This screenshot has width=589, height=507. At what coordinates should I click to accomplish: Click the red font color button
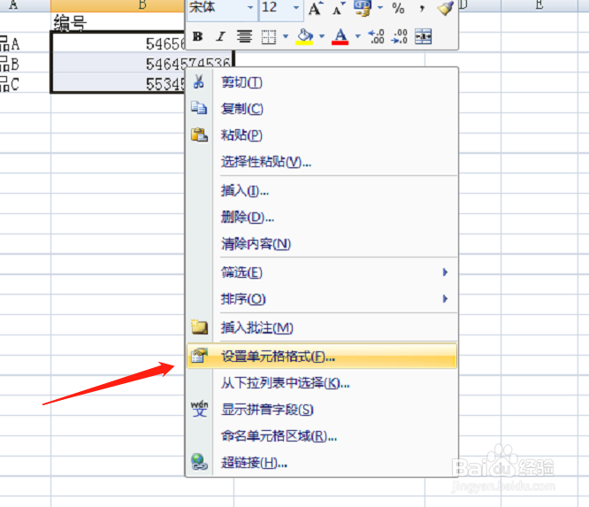click(340, 36)
